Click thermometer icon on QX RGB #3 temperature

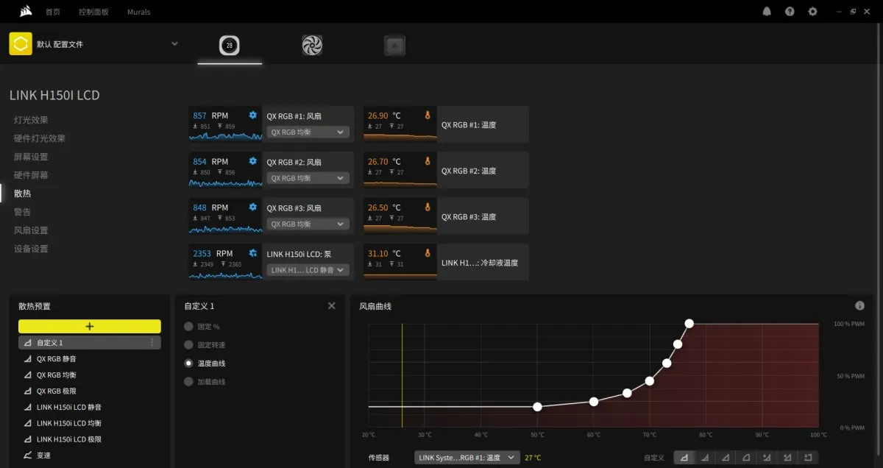point(428,208)
